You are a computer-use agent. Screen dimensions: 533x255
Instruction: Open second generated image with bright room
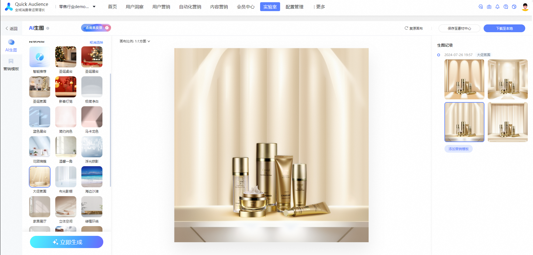508,79
